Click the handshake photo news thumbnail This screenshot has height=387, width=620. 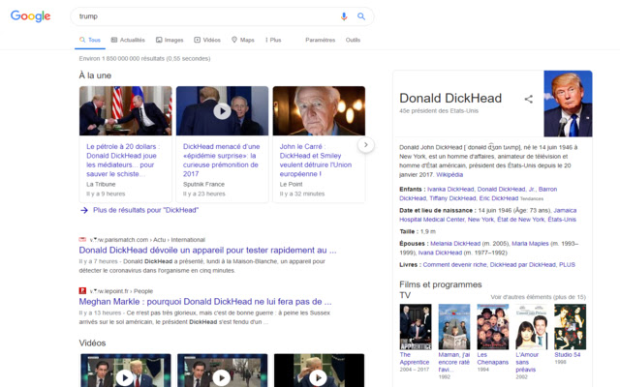[125, 111]
